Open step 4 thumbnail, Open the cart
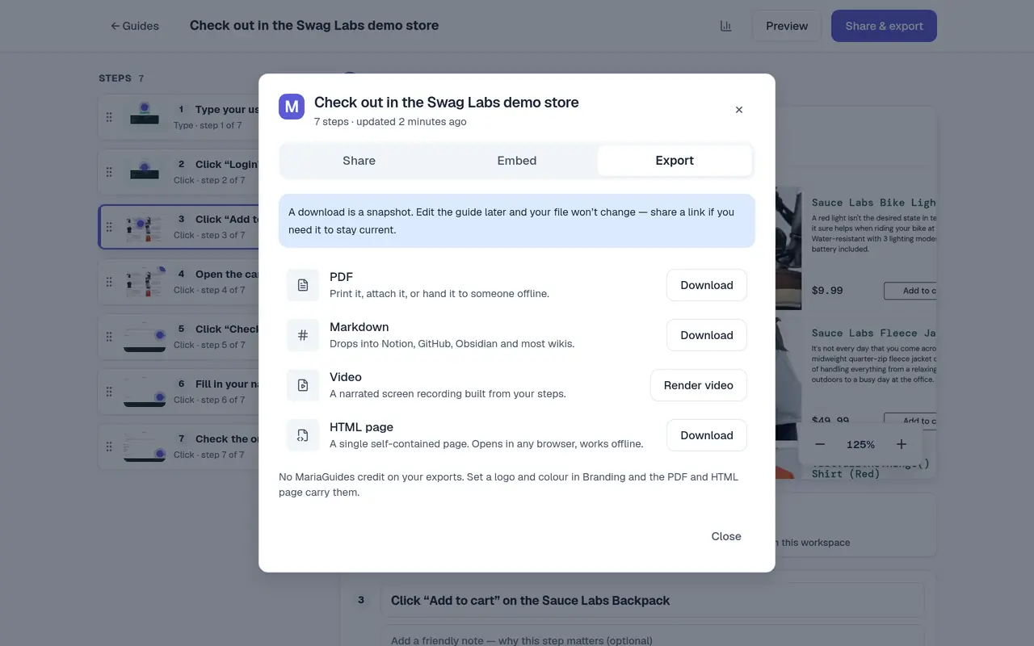 tap(145, 281)
